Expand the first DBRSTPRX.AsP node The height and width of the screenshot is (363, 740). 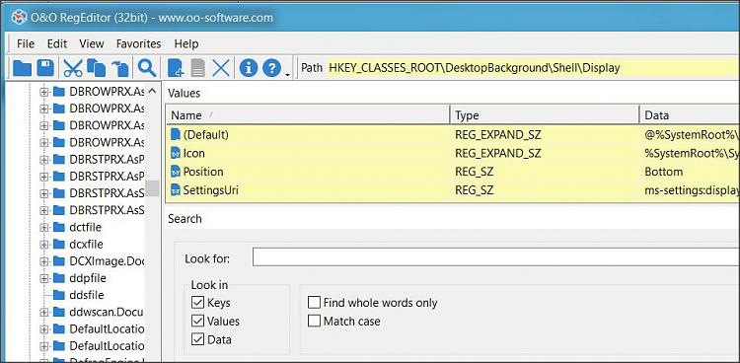pos(44,160)
